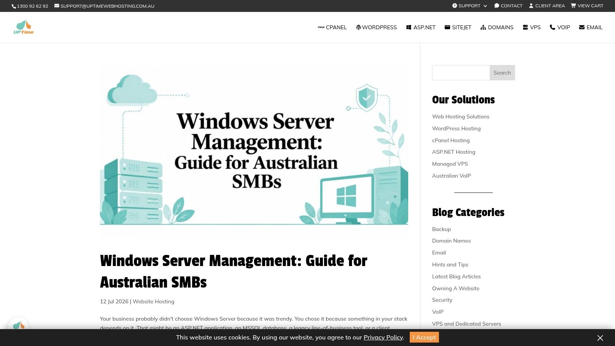Open the Owning A Website category
This screenshot has width=615, height=346.
pyautogui.click(x=455, y=288)
